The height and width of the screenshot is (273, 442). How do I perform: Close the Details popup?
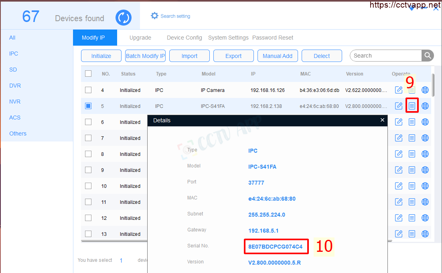(x=382, y=120)
